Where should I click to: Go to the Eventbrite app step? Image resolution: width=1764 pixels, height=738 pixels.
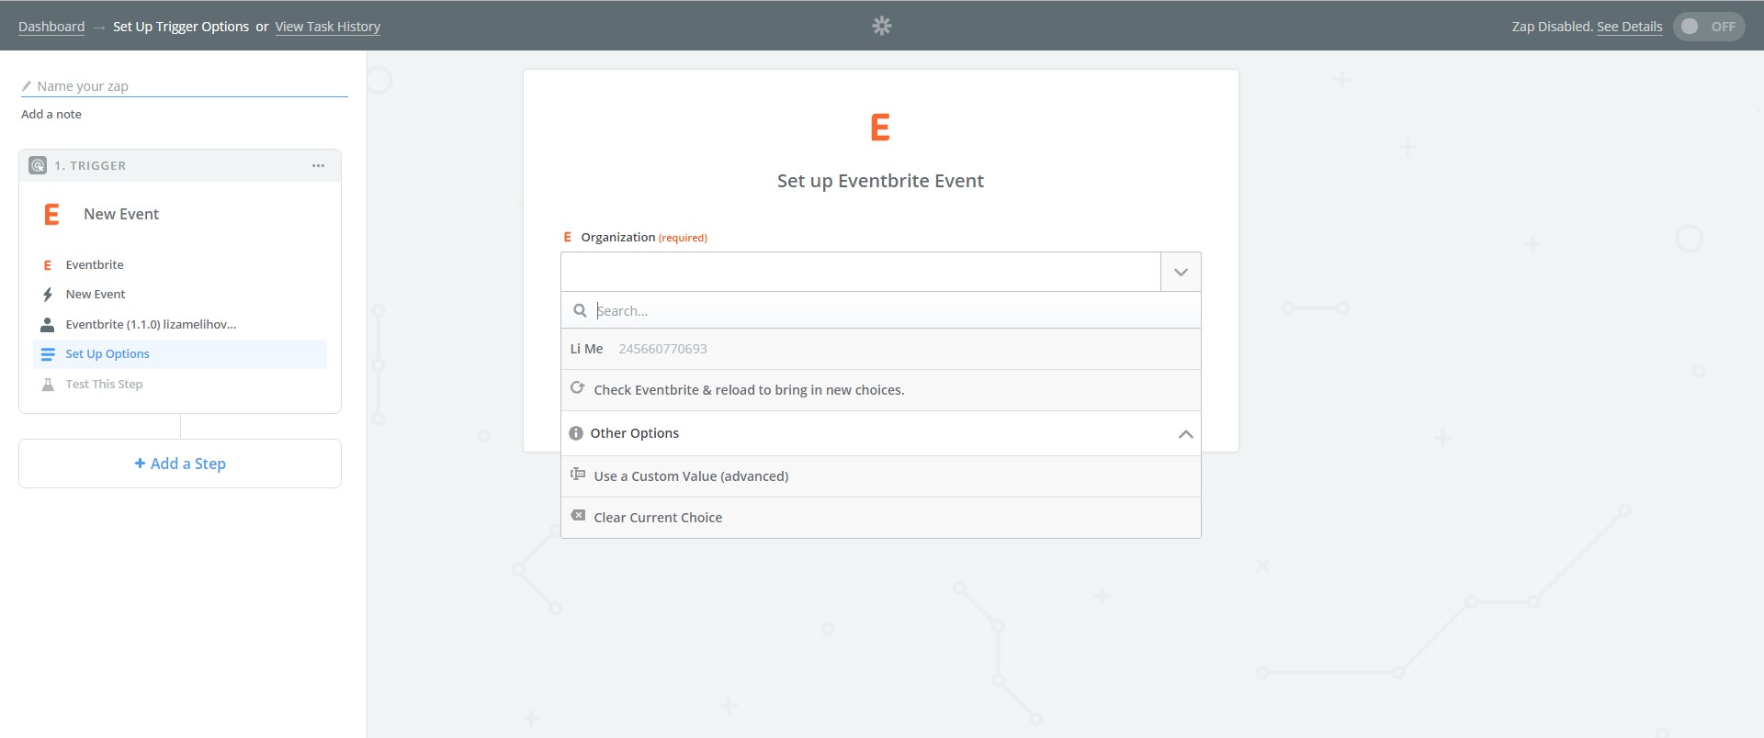coord(95,265)
